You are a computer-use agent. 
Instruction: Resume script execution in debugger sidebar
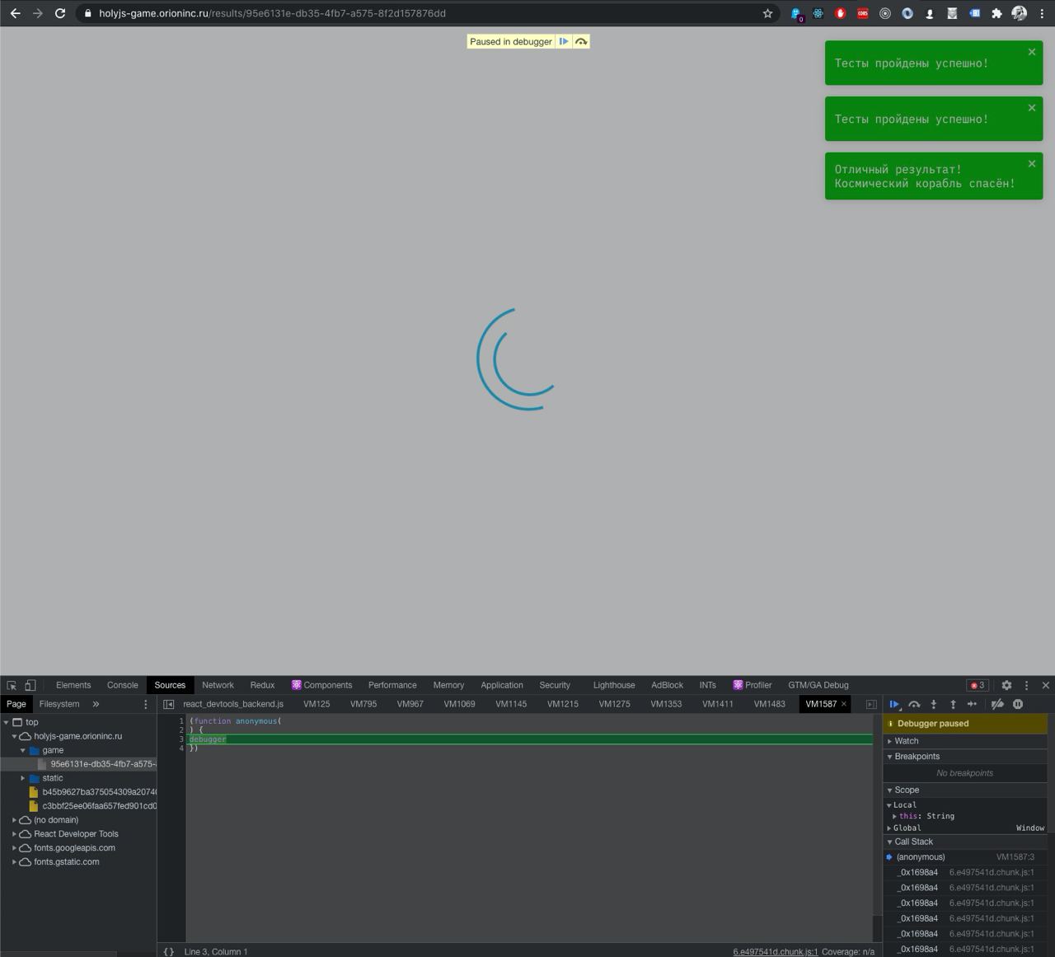point(894,704)
